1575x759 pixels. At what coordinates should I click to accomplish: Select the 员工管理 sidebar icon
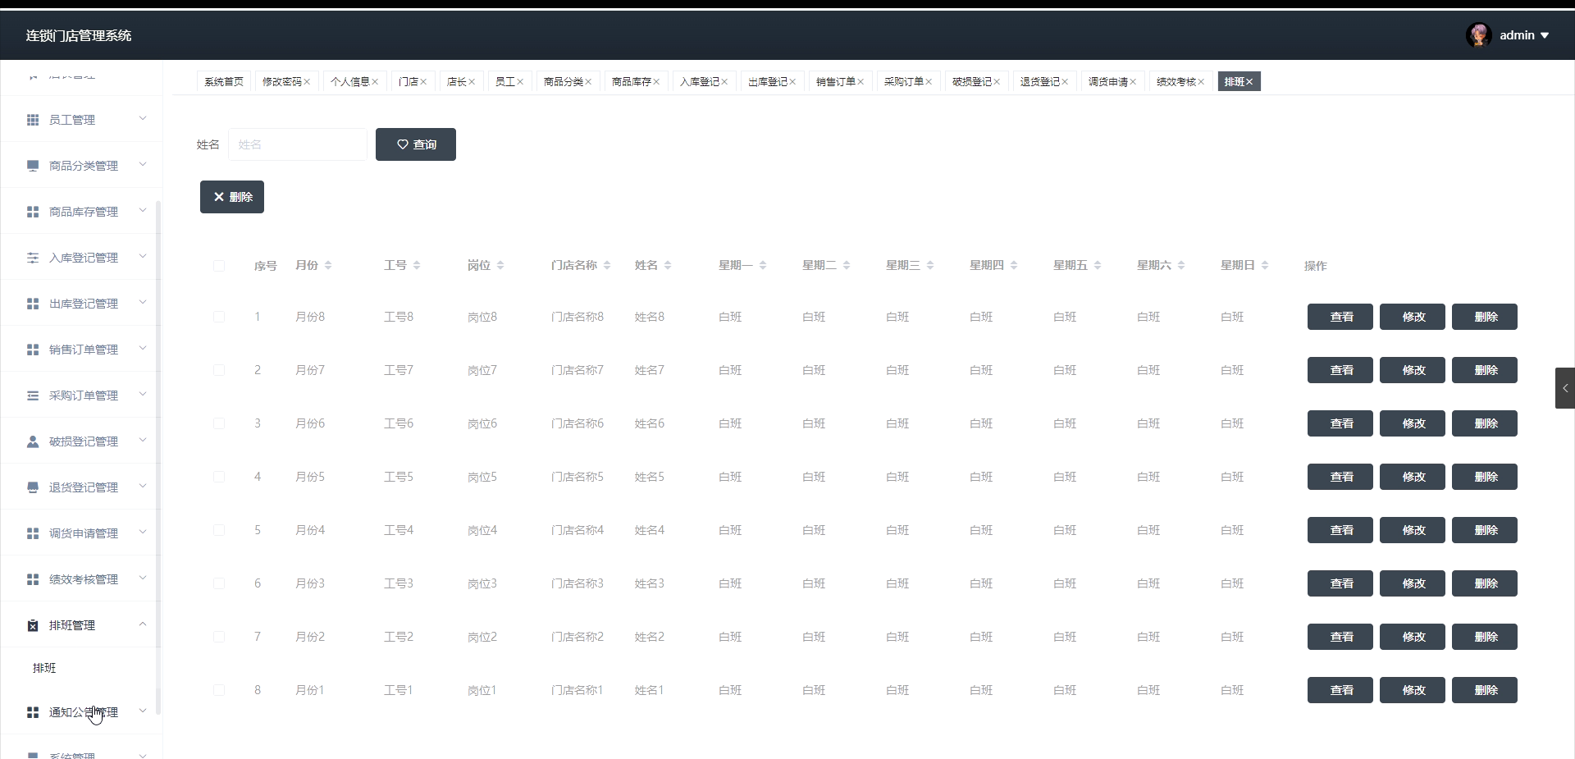[33, 120]
